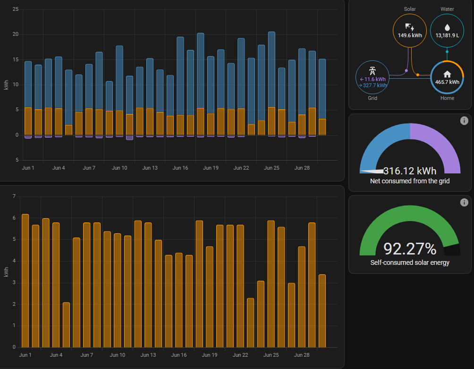The width and height of the screenshot is (474, 369).
Task: Click the 13,181.9 L water reading
Action: click(447, 35)
